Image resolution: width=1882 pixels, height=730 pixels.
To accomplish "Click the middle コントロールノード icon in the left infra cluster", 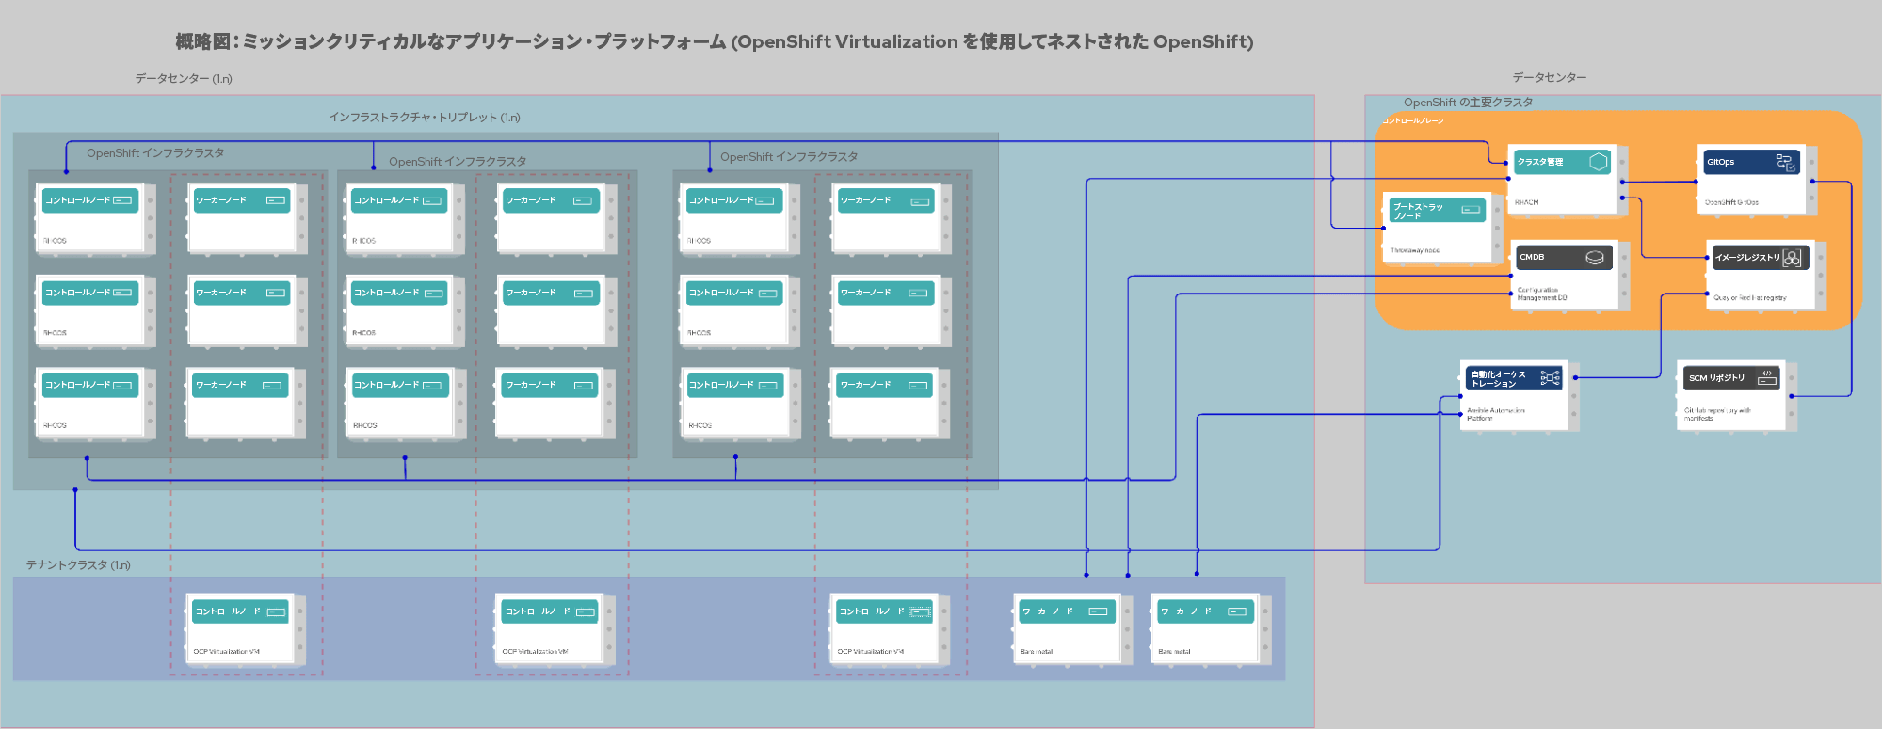I will coord(122,293).
